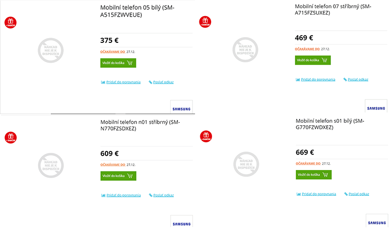Click Poslať odkaz for the 609 € phone

[x=161, y=195]
